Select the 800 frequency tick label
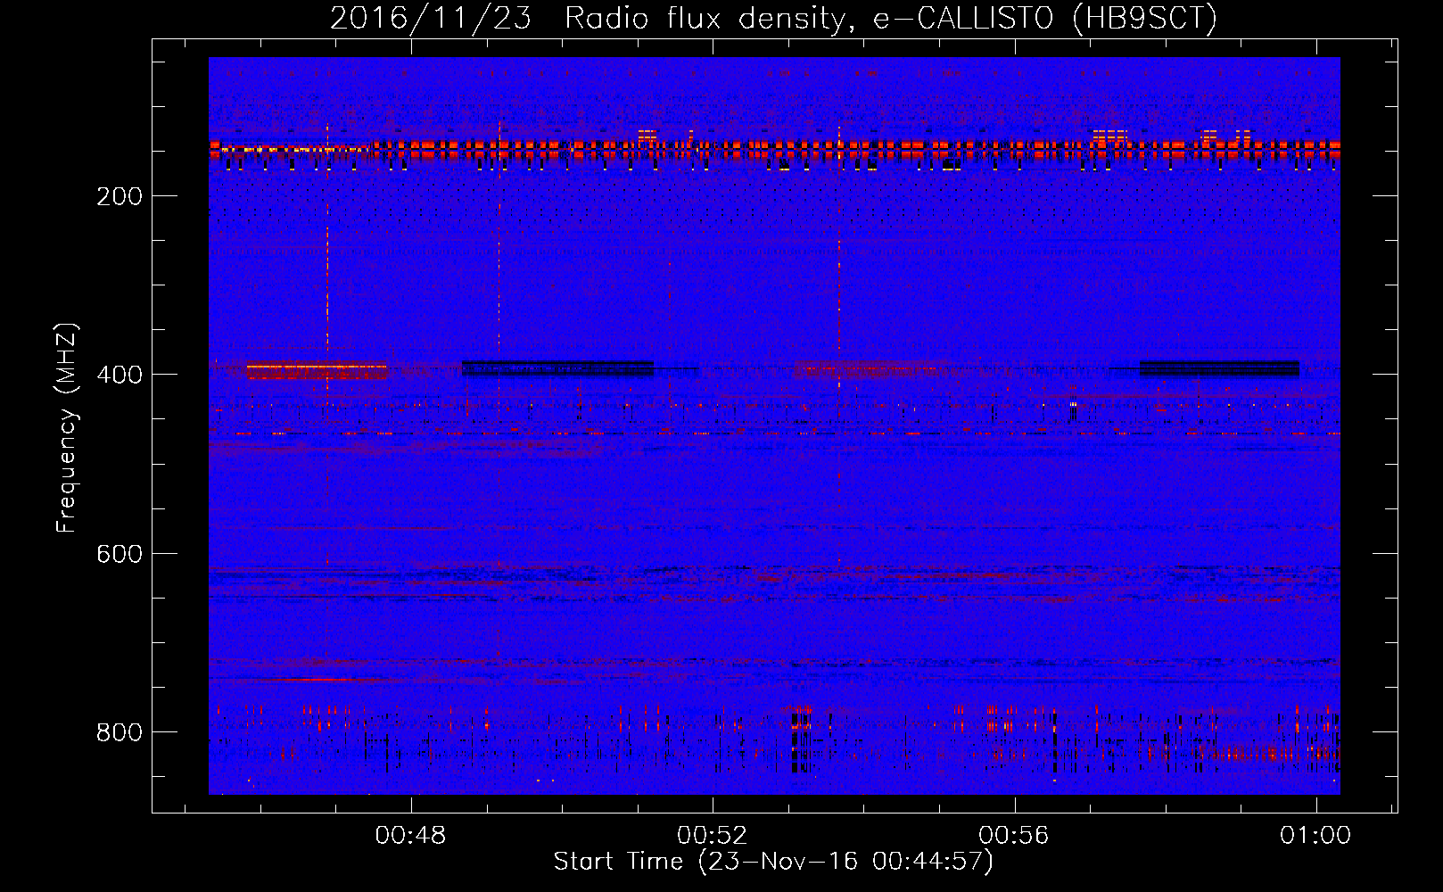Image resolution: width=1443 pixels, height=892 pixels. pos(120,732)
